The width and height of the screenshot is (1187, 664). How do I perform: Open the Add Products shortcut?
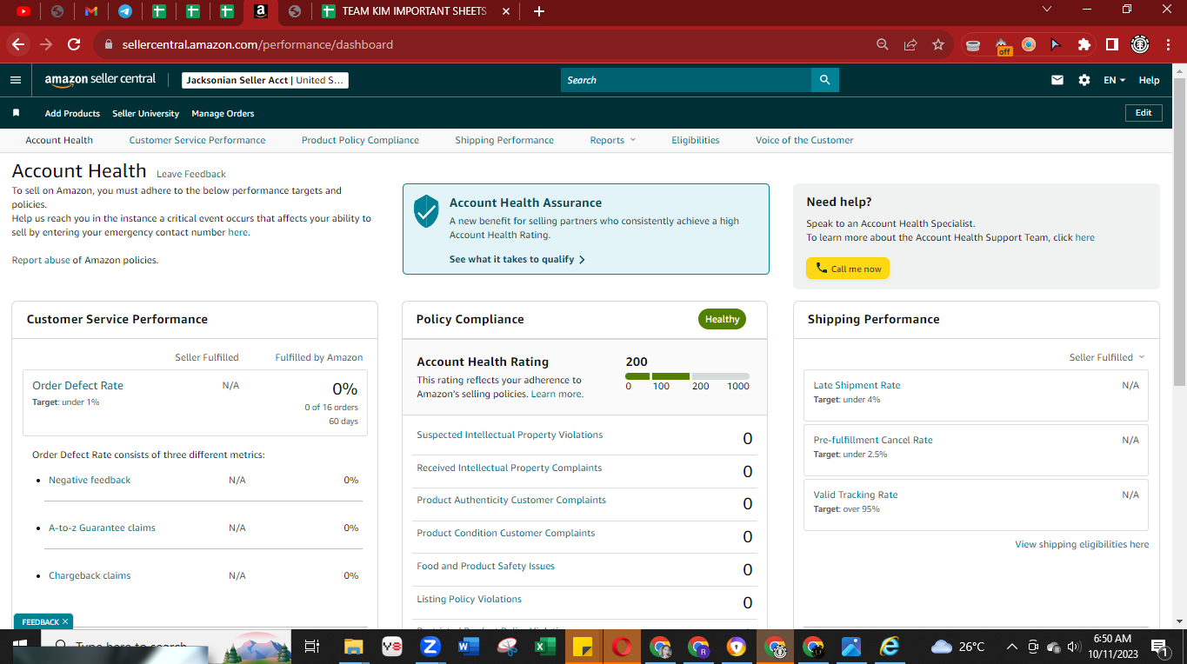tap(72, 113)
